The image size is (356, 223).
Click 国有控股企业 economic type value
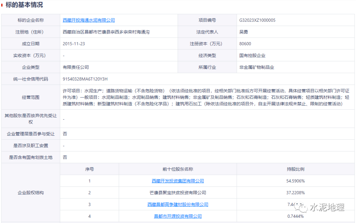pos(252,56)
